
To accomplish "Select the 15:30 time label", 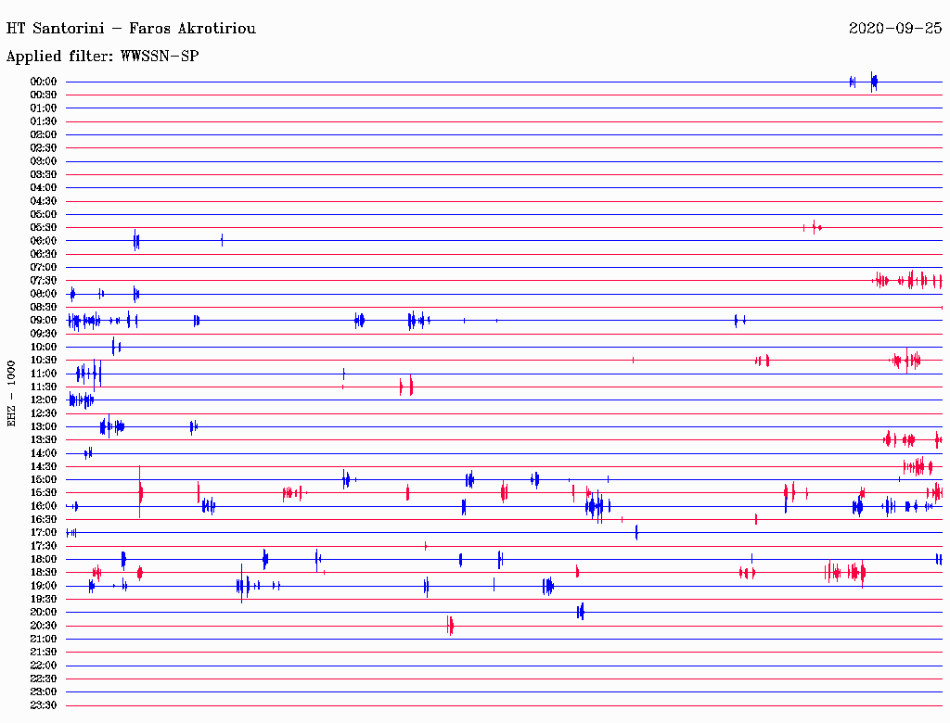I will [x=44, y=493].
